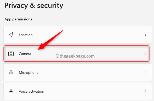Expand Camera settings via its chevron

click(145, 54)
